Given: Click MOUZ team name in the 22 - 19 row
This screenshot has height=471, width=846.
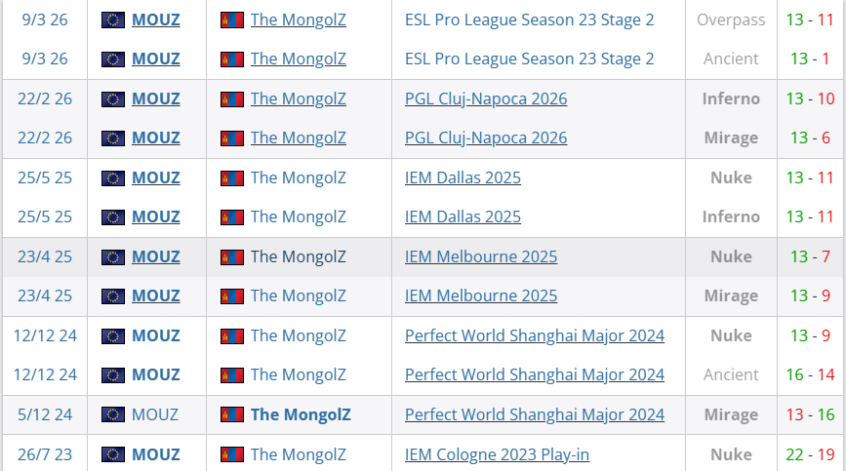Looking at the screenshot, I should [156, 453].
